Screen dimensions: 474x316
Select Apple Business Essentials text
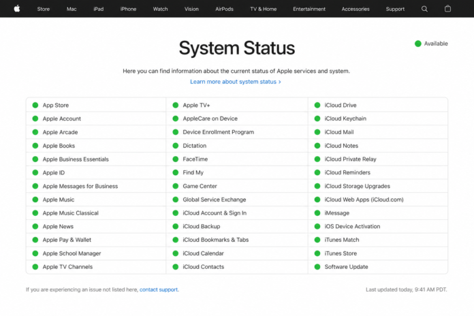[x=76, y=159]
